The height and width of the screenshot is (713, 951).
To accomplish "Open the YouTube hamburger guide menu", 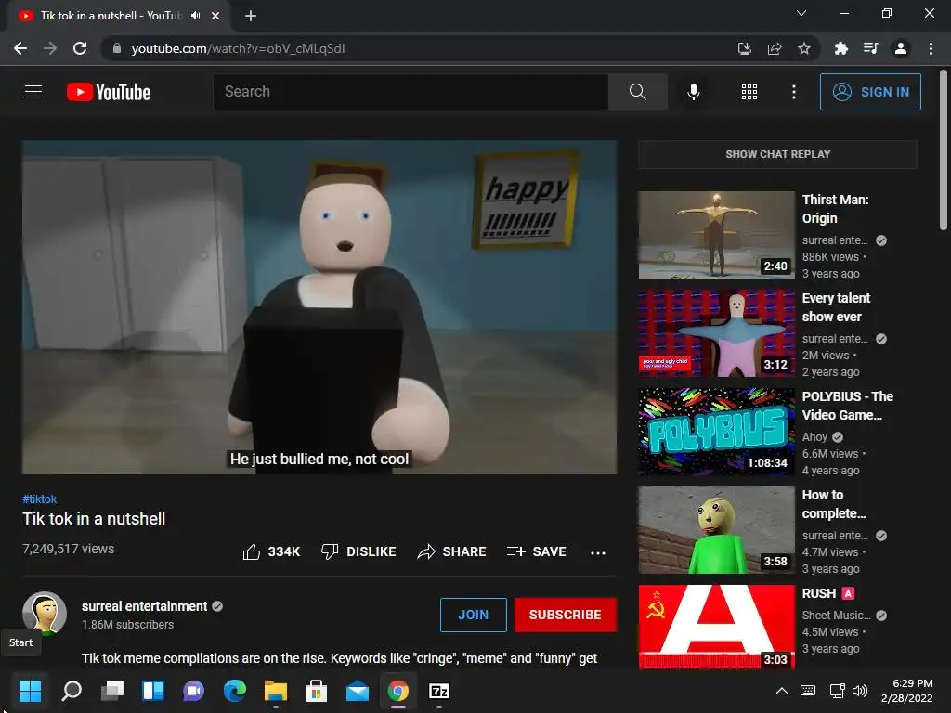I will coord(33,92).
